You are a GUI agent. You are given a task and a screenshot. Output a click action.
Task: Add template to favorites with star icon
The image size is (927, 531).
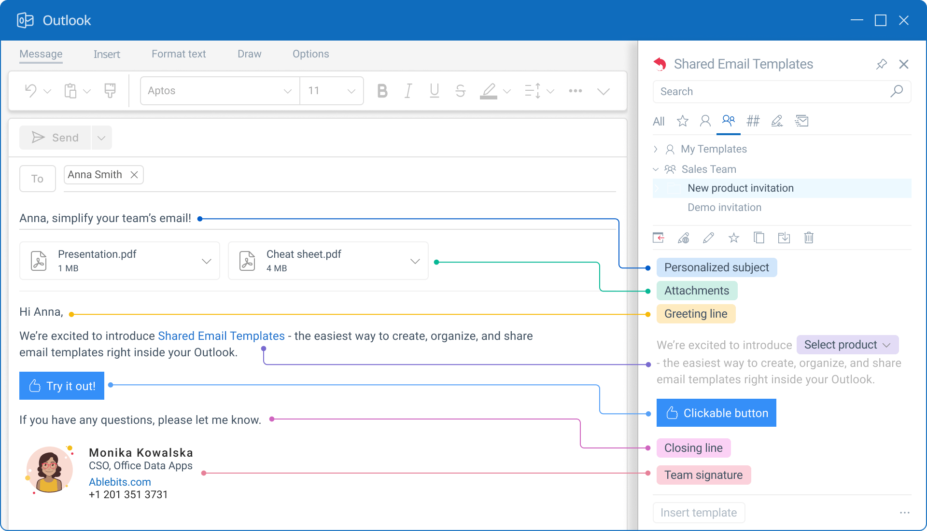734,238
